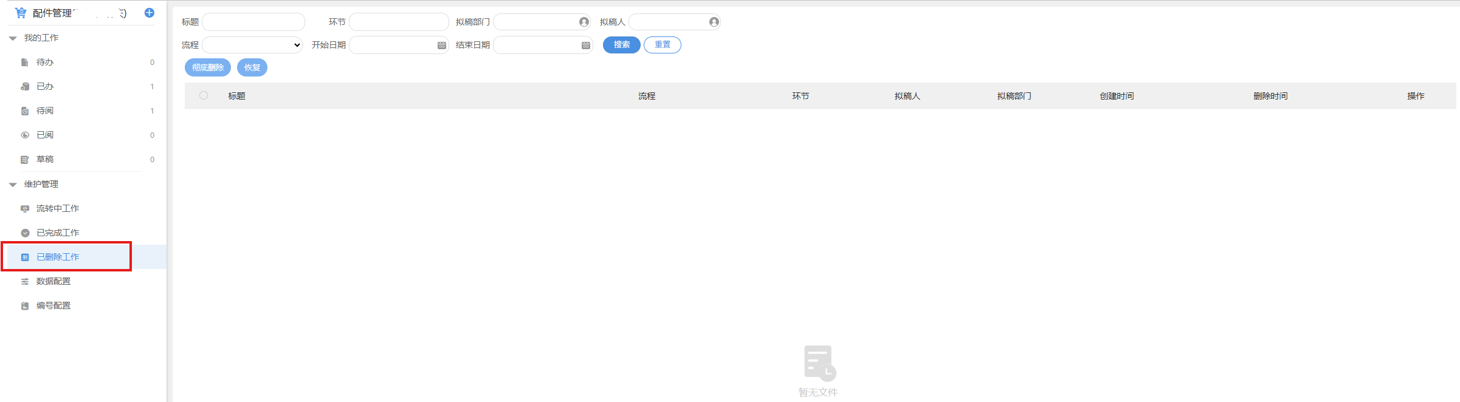Click the 彻底删除 button
Viewport: 1460px width, 402px height.
(208, 67)
